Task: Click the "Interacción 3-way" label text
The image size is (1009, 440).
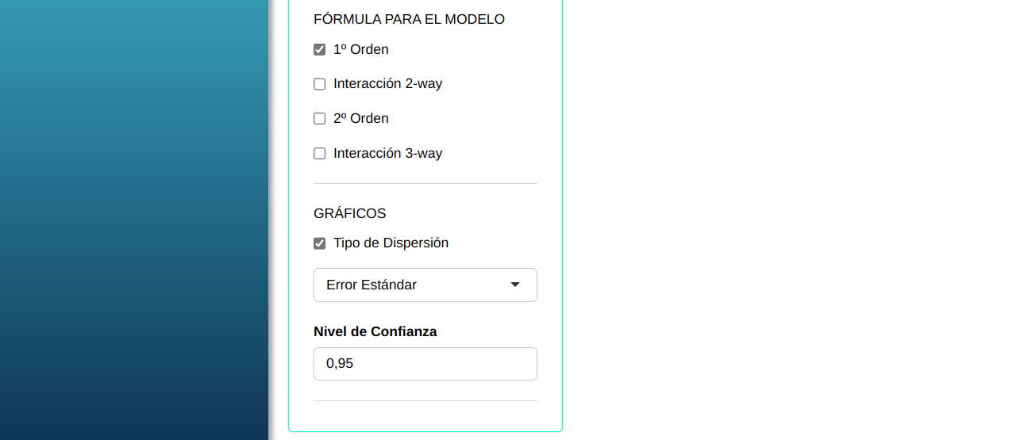Action: pos(387,153)
